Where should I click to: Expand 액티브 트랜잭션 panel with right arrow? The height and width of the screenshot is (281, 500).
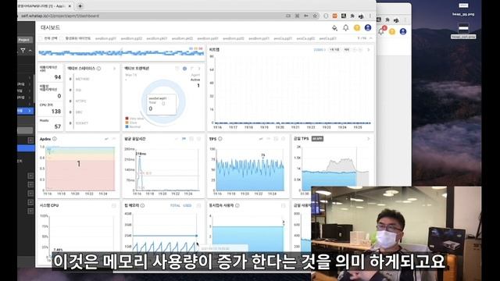pos(199,69)
